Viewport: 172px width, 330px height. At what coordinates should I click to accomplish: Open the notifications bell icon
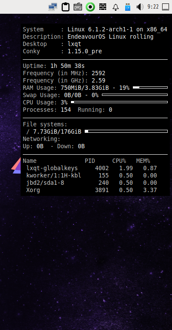[115, 7]
